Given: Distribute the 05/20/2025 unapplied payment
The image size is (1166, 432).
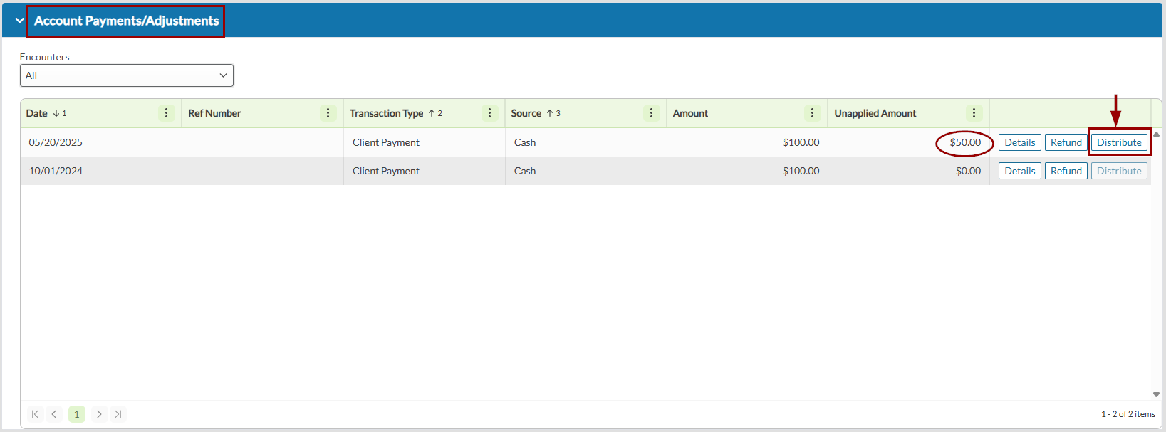Looking at the screenshot, I should click(x=1119, y=142).
